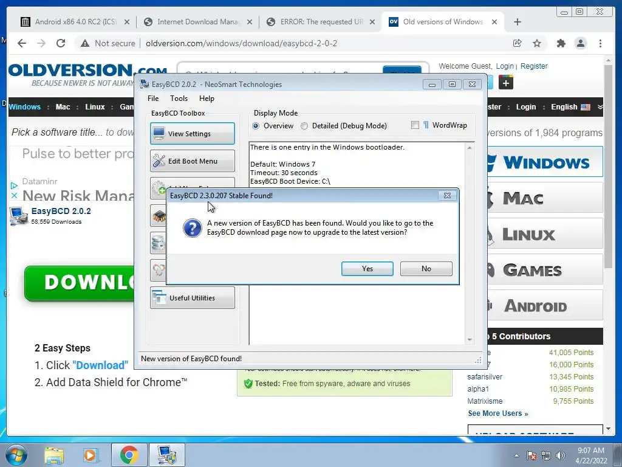This screenshot has height=467, width=622.
Task: Click the oldversion.com address bar URL
Action: [241, 43]
